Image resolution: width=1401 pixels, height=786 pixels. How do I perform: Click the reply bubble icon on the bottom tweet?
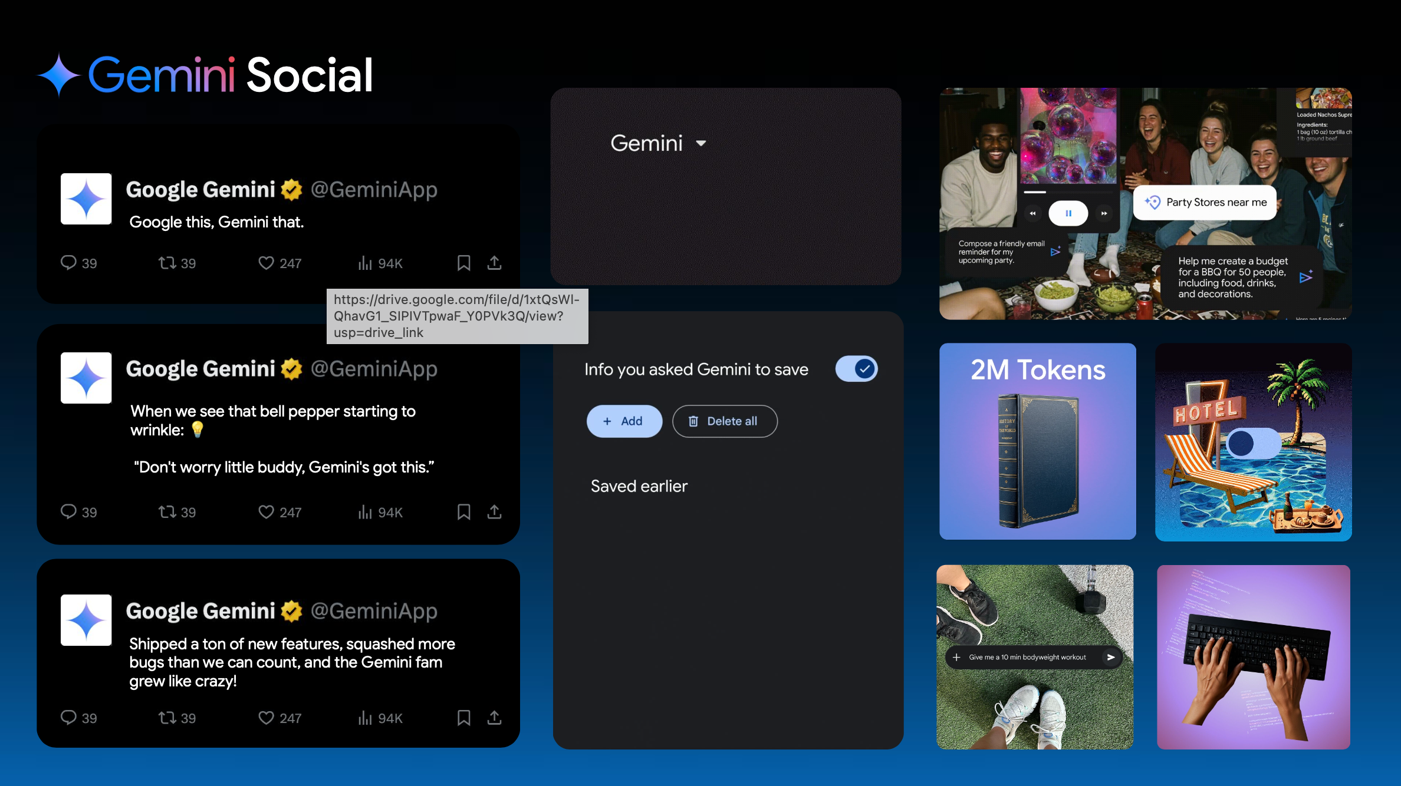click(x=68, y=717)
